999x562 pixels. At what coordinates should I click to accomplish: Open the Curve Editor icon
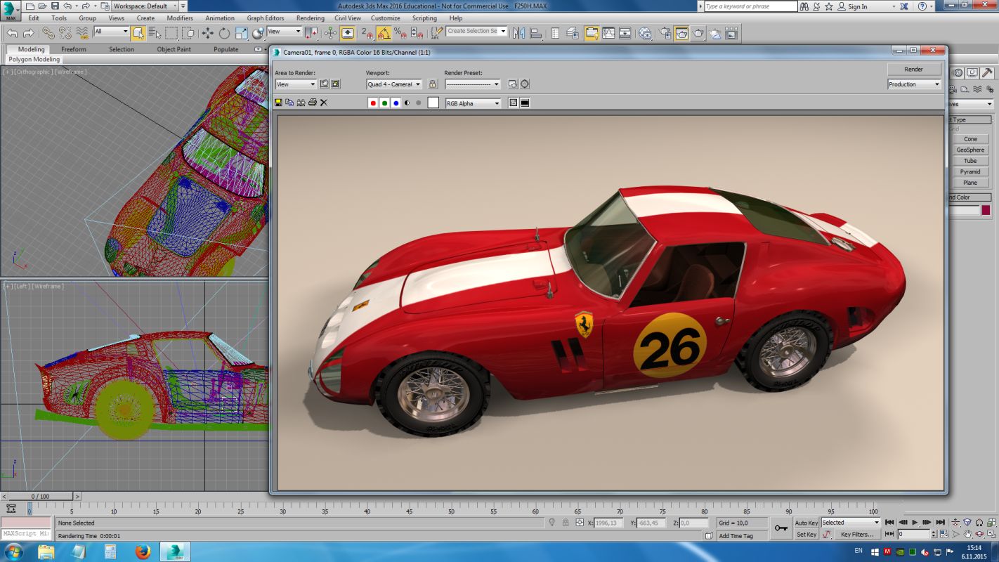click(x=608, y=32)
